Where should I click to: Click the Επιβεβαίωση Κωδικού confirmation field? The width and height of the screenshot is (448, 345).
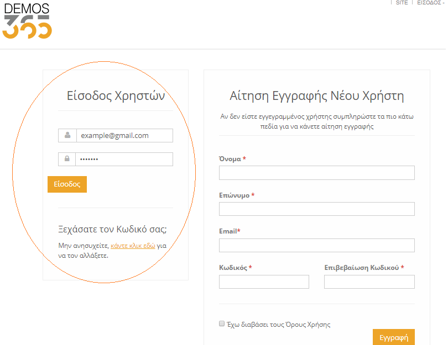[x=369, y=282]
